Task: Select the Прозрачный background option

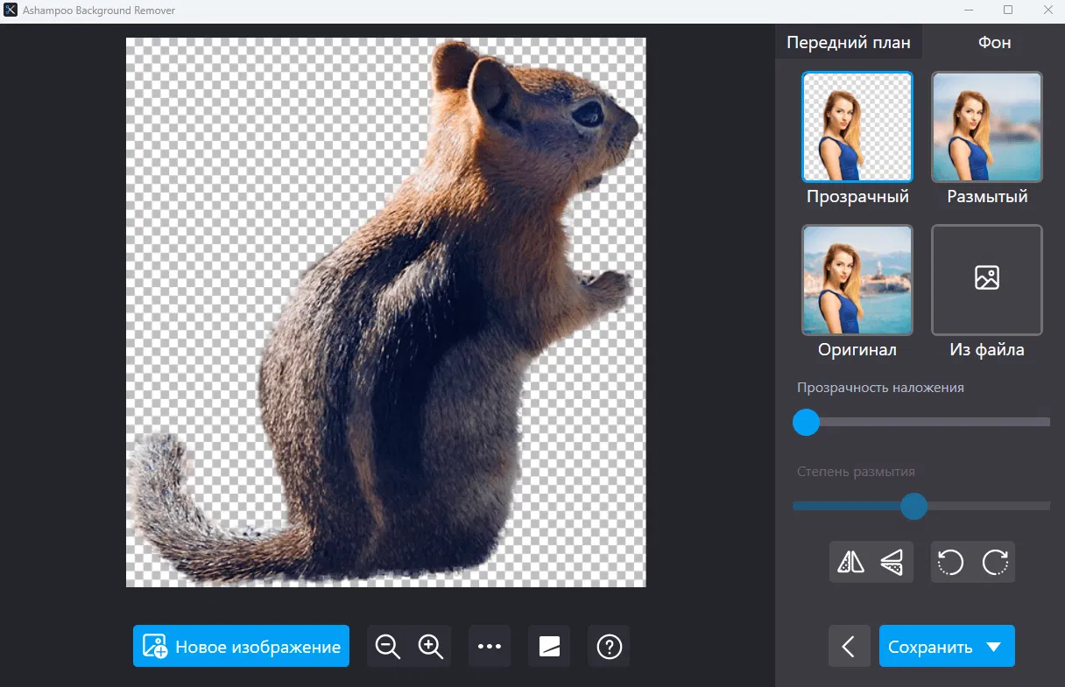Action: (x=857, y=127)
